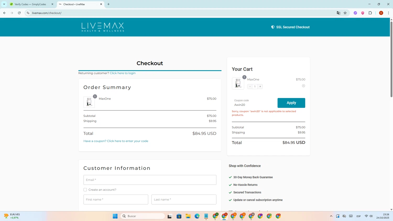Open a new browser tab
Screen dimensions: 393x221
[108, 4]
